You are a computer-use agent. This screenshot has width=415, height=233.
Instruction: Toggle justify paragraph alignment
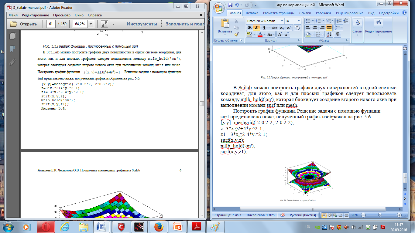pos(329,27)
